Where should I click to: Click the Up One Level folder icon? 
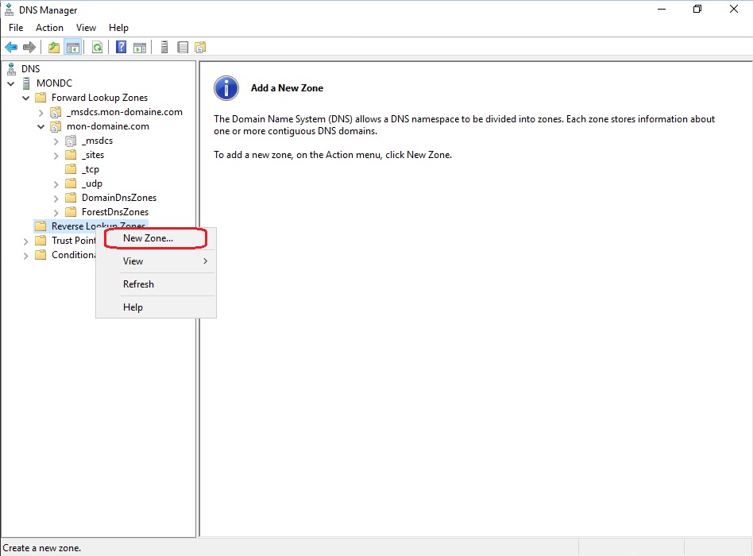54,47
